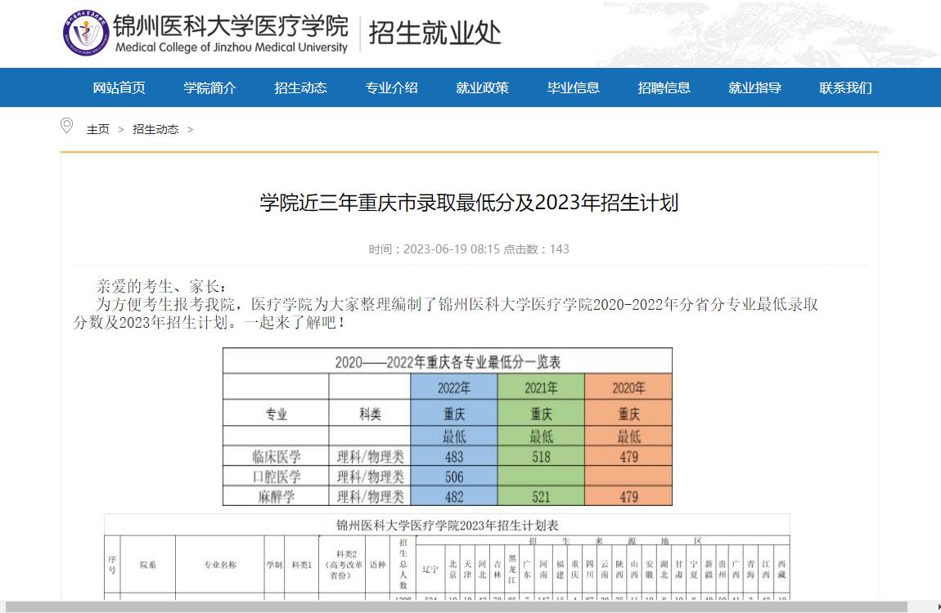This screenshot has width=941, height=613.
Task: Open the 专业介绍 navigation item
Action: (x=391, y=87)
